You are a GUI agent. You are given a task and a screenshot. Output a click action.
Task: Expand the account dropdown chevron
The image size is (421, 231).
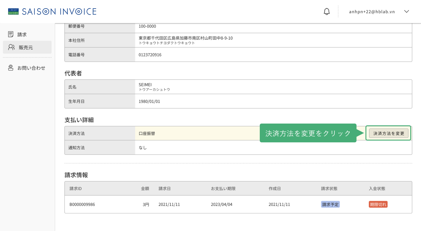(x=406, y=12)
